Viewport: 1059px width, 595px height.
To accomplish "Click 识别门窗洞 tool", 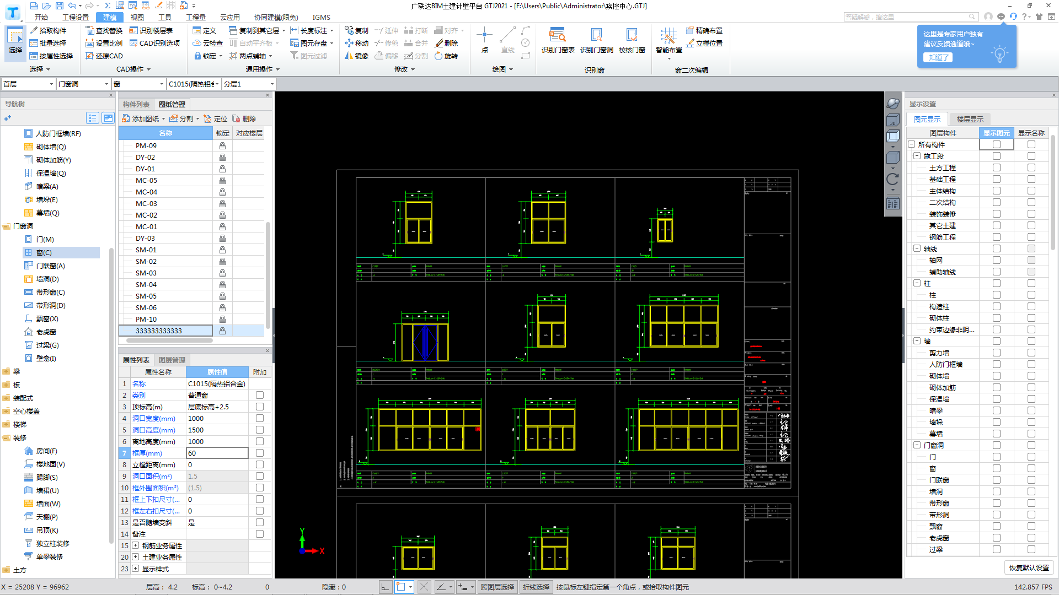I will [596, 40].
